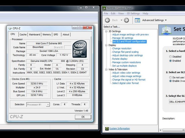The width and height of the screenshot is (185, 138).
Task: Click the left arrow of horizontal scrollbar
Action: coord(160,130)
